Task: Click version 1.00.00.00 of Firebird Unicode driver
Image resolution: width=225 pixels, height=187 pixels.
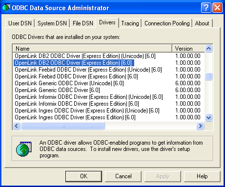Action: [188, 70]
